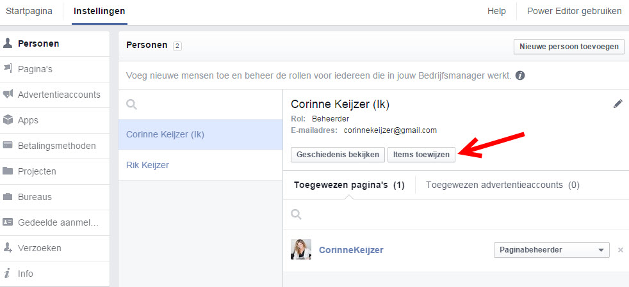Open Gedeelde aanmel… in the sidebar
The height and width of the screenshot is (287, 629).
pyautogui.click(x=54, y=222)
